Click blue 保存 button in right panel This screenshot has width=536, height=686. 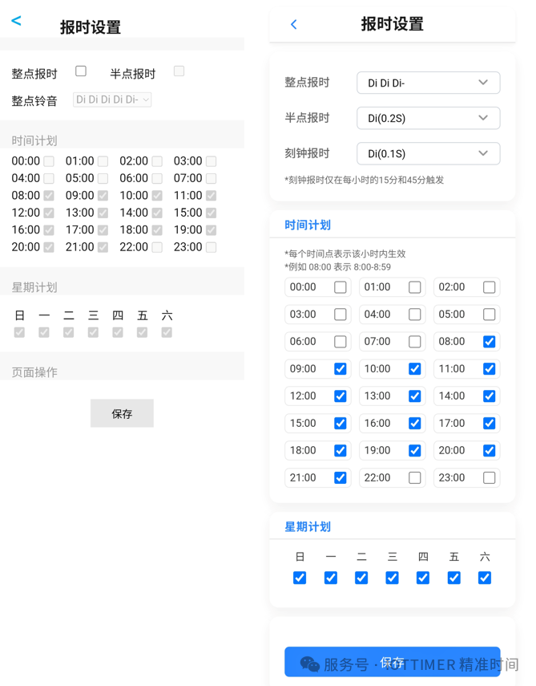[393, 662]
